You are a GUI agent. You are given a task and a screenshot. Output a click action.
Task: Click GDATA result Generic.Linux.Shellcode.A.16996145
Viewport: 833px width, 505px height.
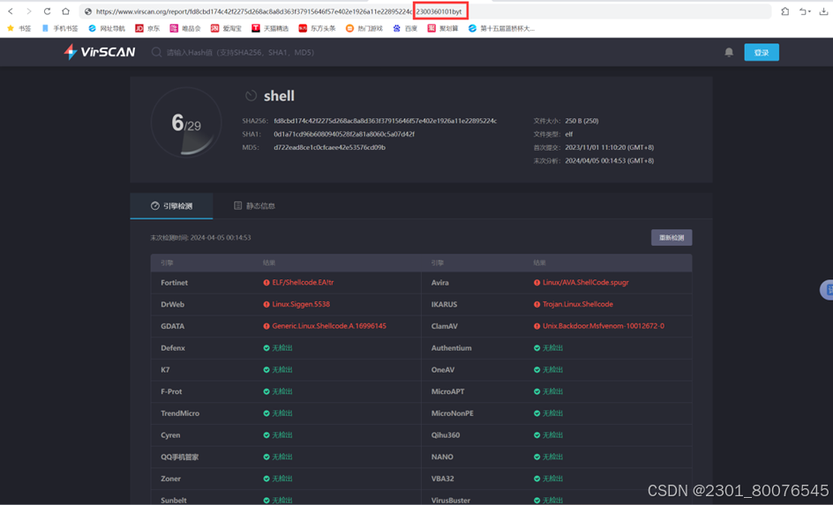(329, 326)
